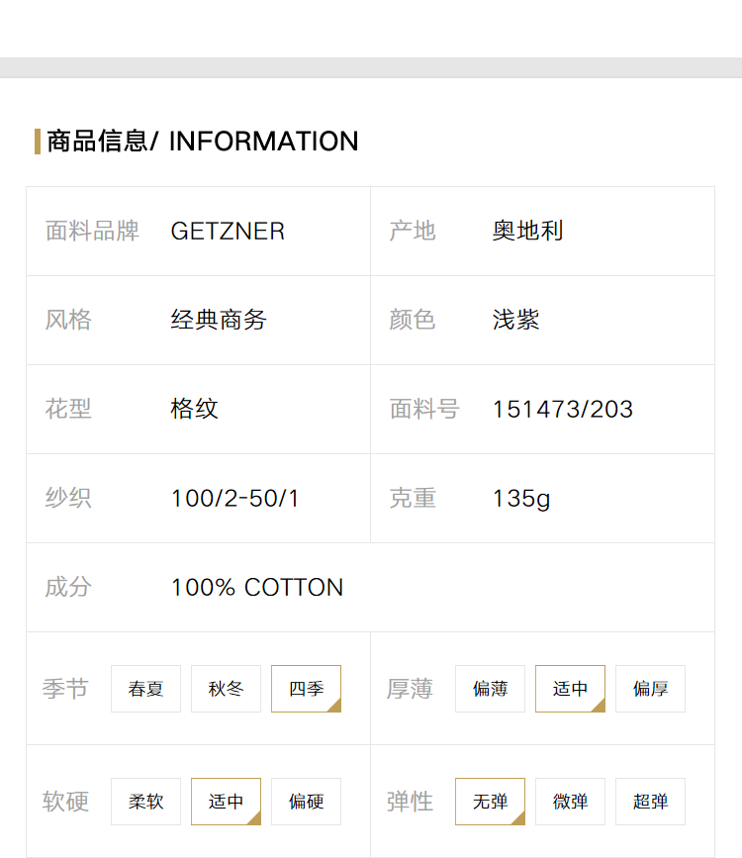The image size is (742, 858).
Task: Choose 偏厚 thickness option
Action: coord(650,689)
